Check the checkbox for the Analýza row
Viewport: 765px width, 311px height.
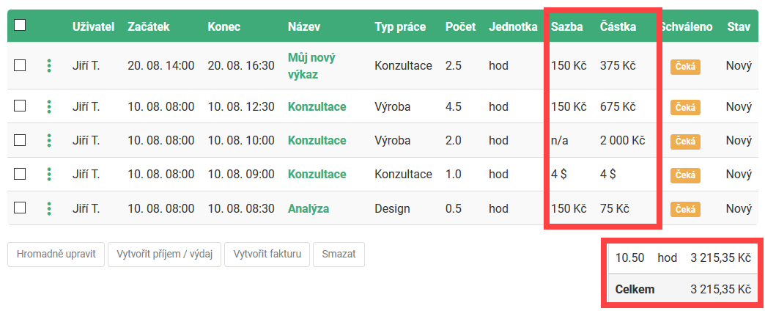click(x=20, y=208)
